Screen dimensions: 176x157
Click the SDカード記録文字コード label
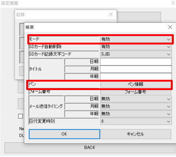50,54
